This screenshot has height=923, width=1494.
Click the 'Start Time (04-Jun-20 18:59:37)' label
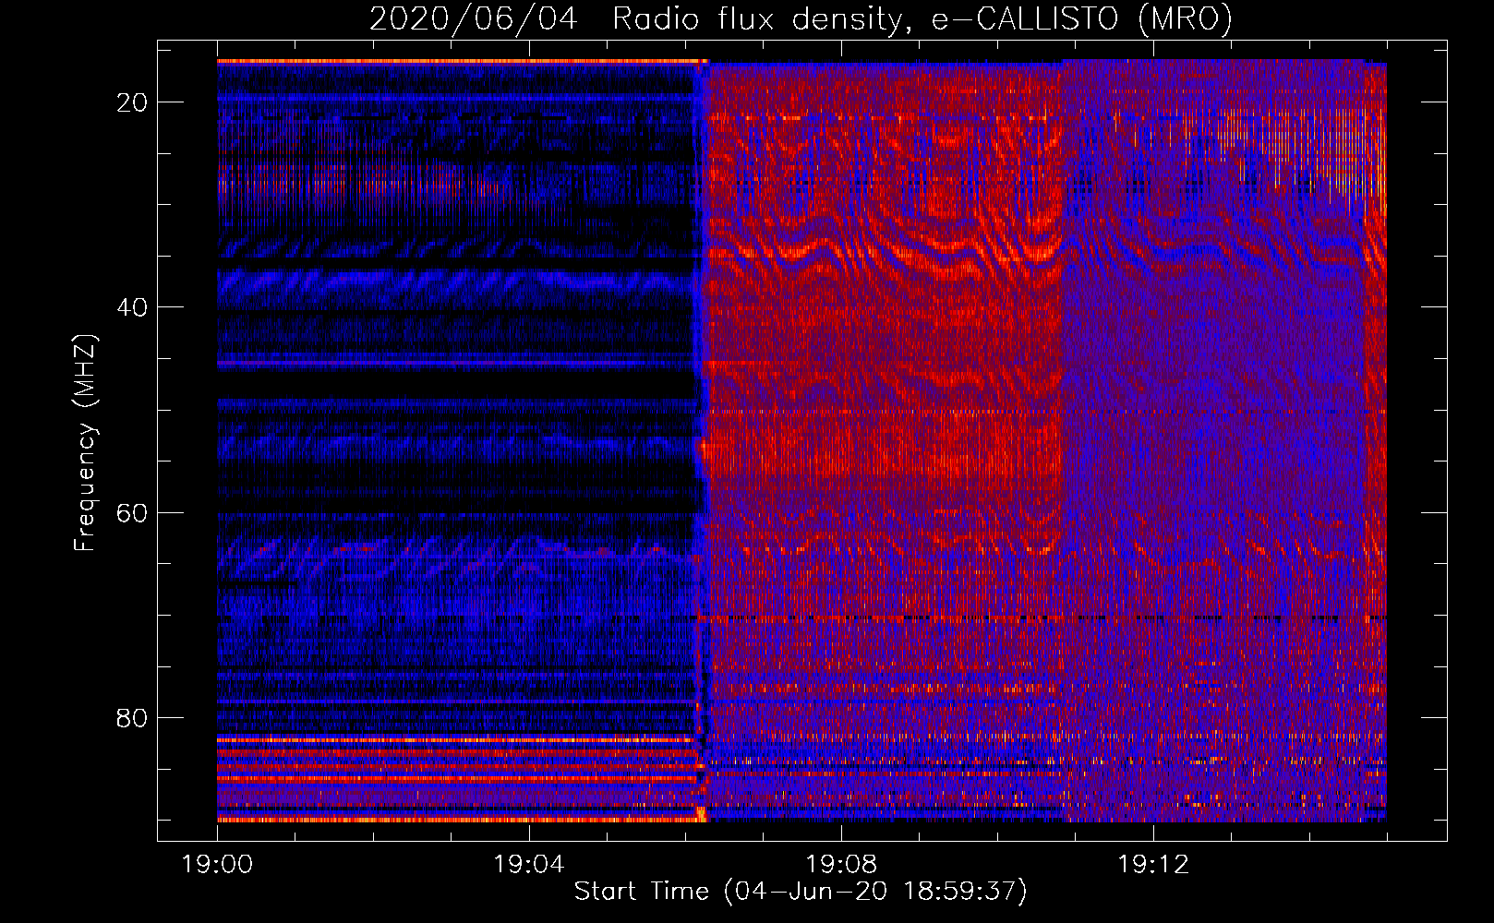tap(801, 892)
